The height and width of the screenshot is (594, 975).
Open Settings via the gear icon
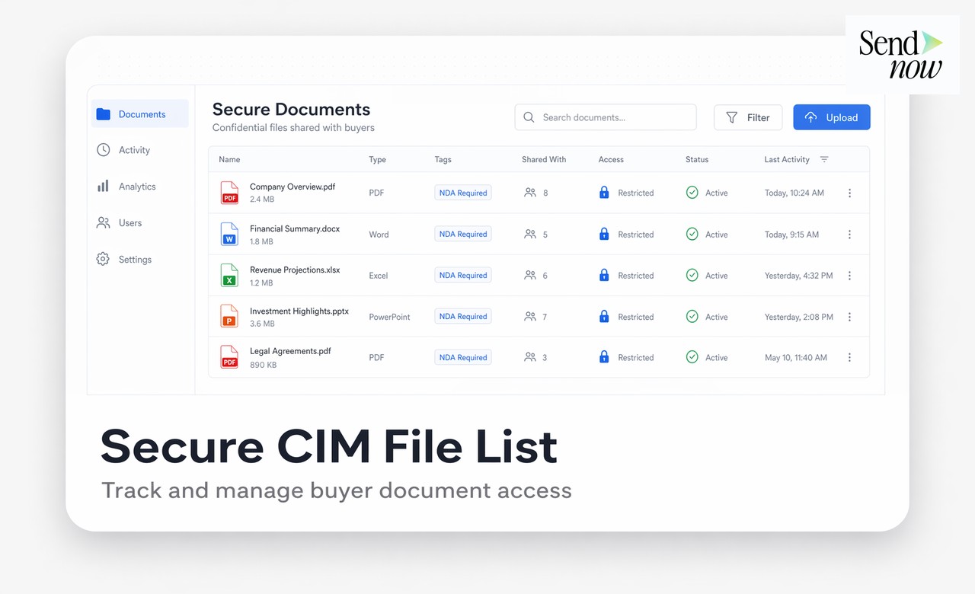tap(103, 259)
